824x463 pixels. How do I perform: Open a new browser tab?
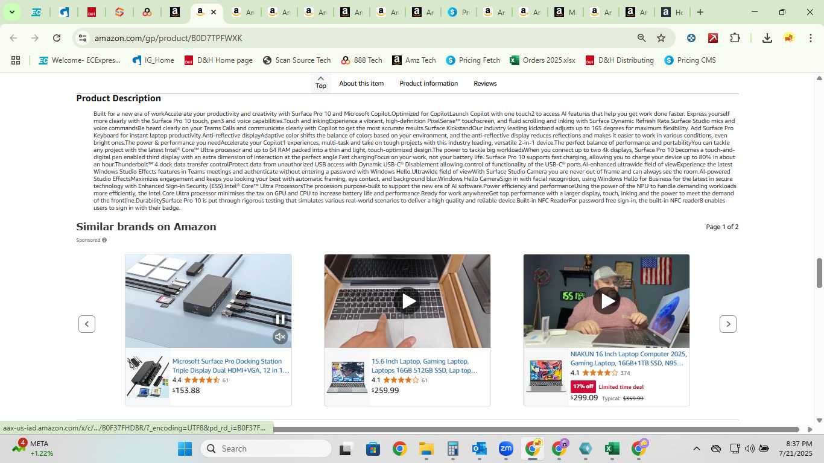pos(700,12)
